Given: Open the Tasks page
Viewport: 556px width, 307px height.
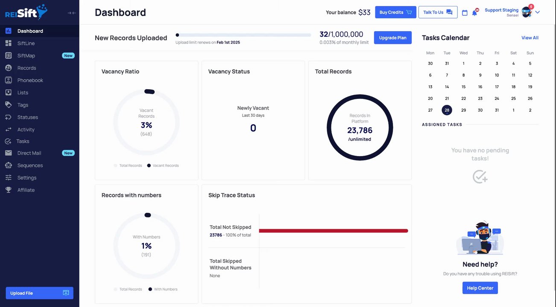Looking at the screenshot, I should click(x=40, y=141).
